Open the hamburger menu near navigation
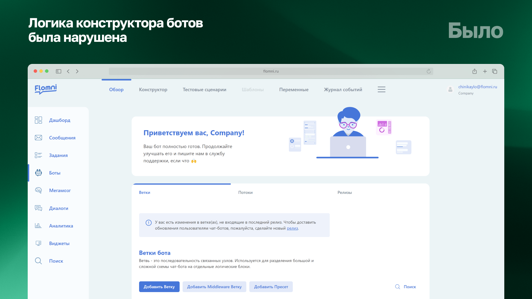 tap(382, 89)
